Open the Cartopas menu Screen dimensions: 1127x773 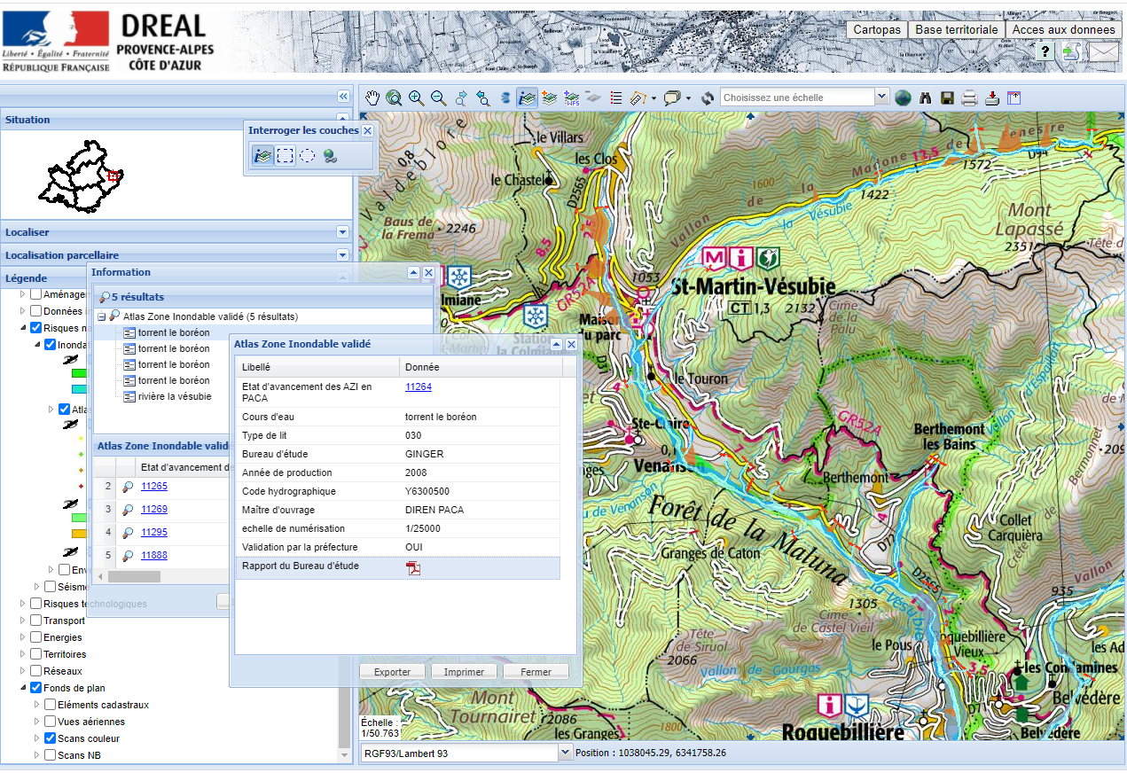pos(876,29)
